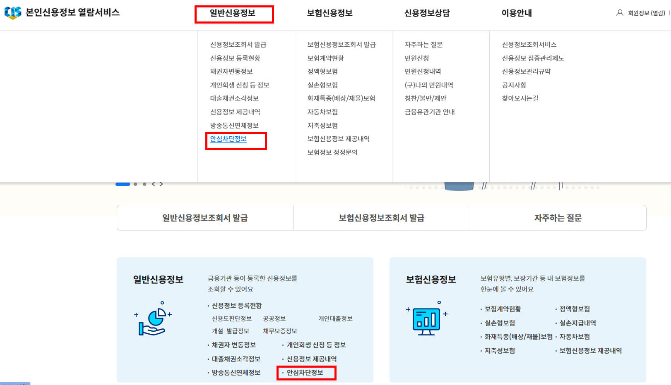Screen dimensions: 671x385
Task: Click the left carousel arrow
Action: click(x=154, y=184)
